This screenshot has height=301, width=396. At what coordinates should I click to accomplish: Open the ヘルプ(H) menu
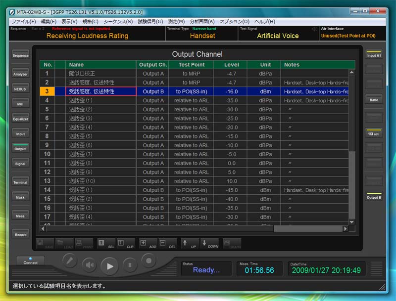click(265, 22)
